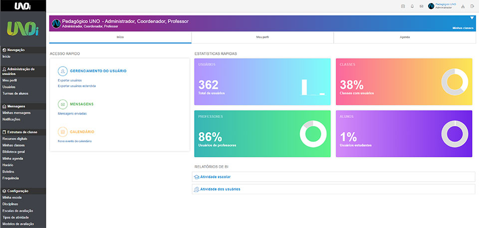Click the green Mensagens envelope icon
This screenshot has width=479, height=228.
click(63, 104)
